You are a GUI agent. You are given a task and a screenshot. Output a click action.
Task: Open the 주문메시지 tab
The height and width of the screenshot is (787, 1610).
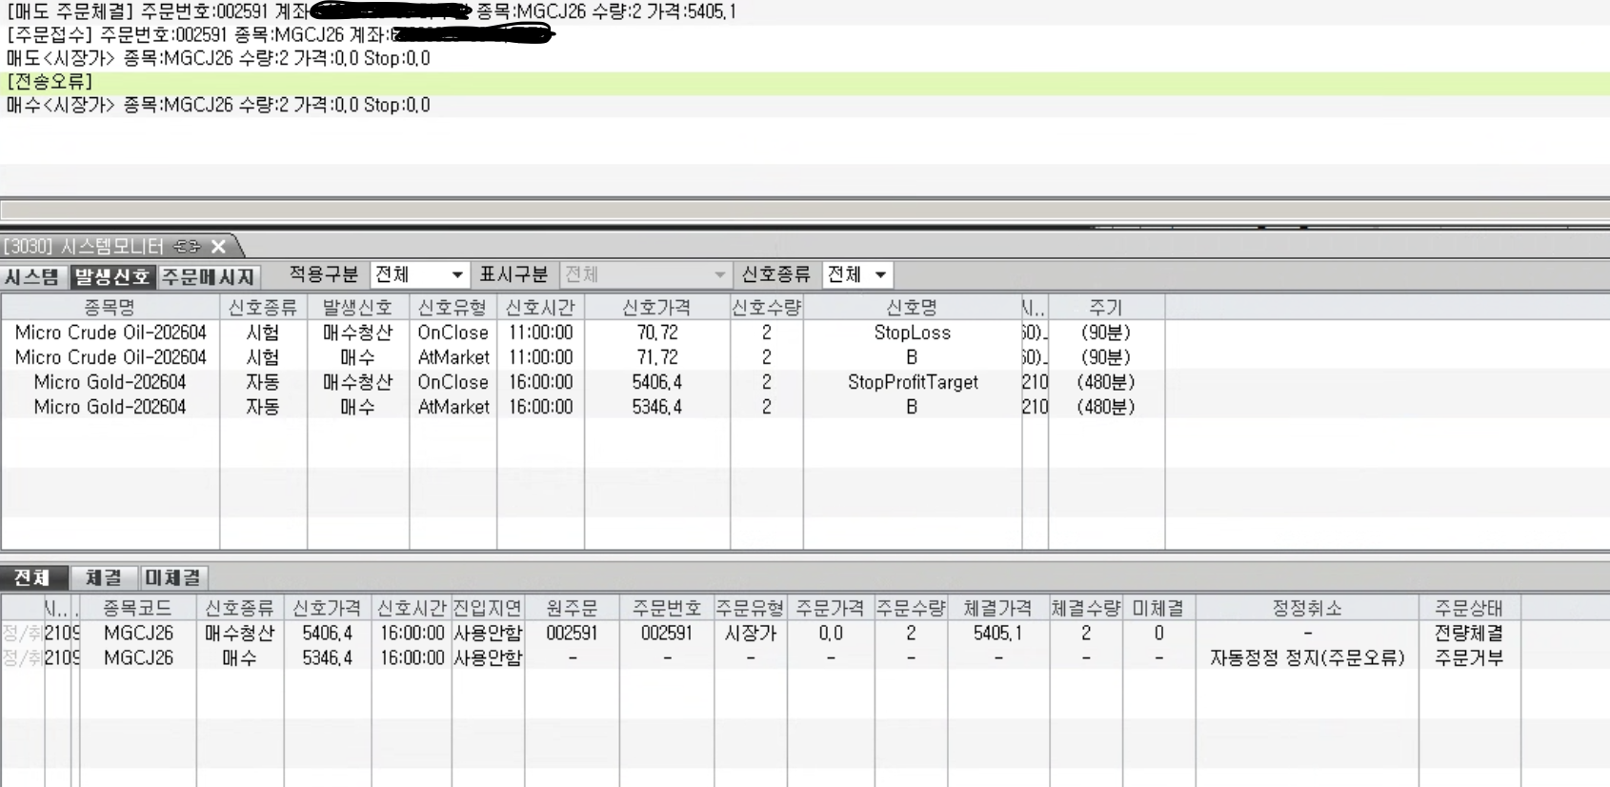209,276
